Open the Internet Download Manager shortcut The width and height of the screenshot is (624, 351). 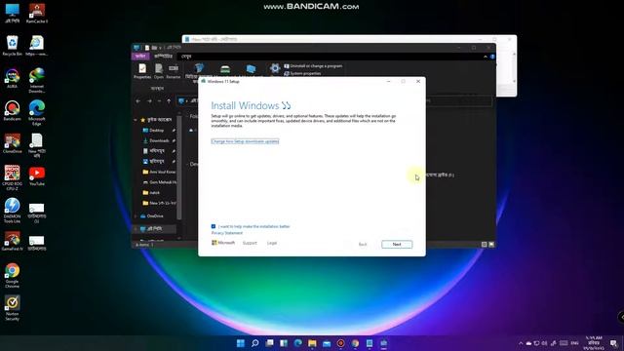37,80
